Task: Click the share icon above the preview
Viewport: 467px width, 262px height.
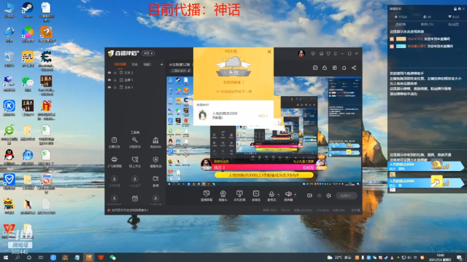Action: click(x=354, y=68)
